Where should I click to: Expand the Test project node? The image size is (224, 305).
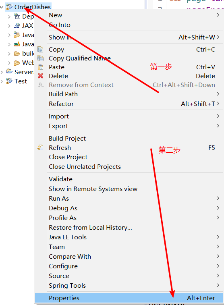[x=2, y=81]
